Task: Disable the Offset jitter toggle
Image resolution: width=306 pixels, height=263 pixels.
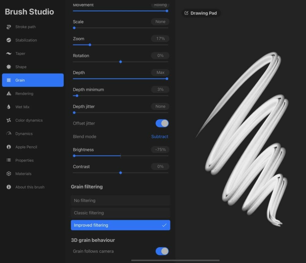Action: click(162, 123)
